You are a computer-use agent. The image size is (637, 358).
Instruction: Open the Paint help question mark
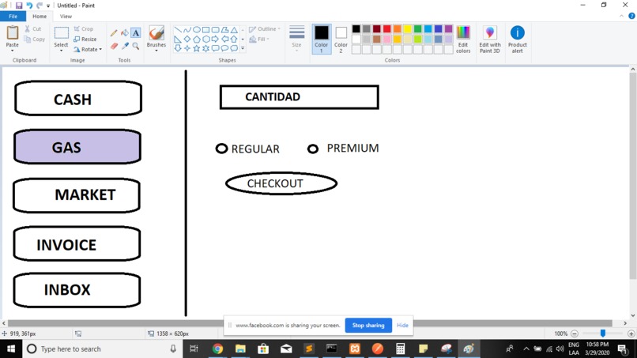[x=631, y=17]
